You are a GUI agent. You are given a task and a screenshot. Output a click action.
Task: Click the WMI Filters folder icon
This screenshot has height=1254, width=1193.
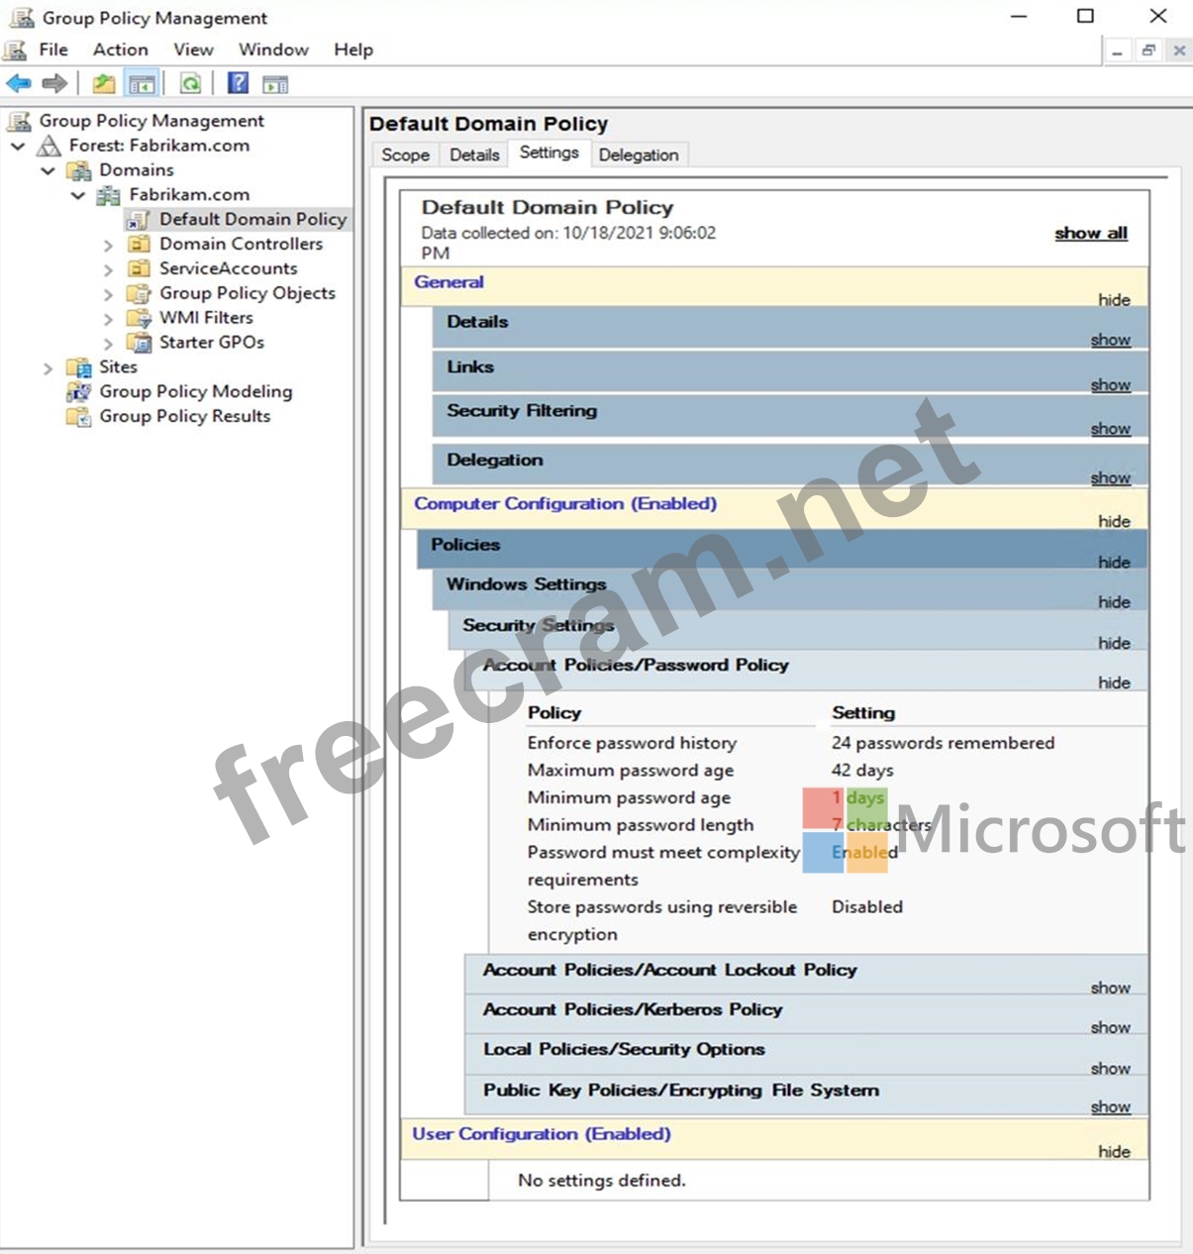140,318
